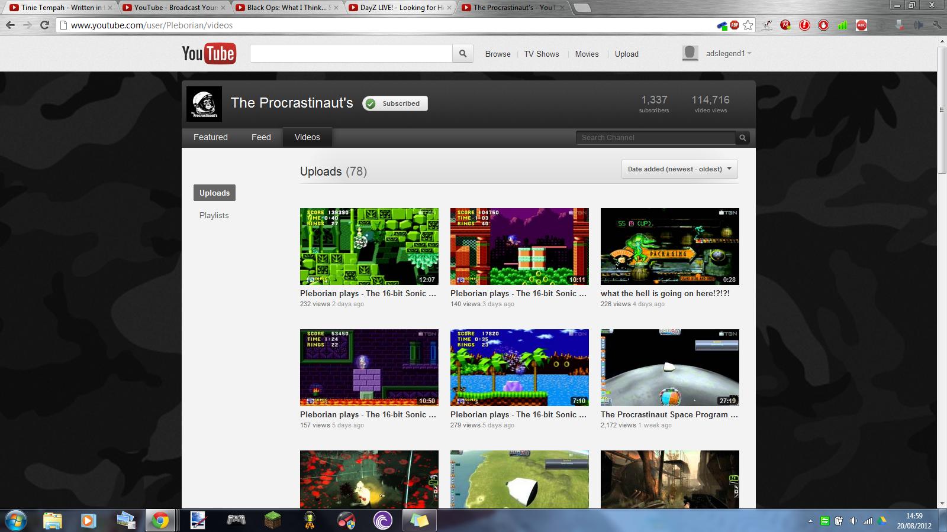Toggle the Subscribed button
947x532 pixels.
(395, 103)
